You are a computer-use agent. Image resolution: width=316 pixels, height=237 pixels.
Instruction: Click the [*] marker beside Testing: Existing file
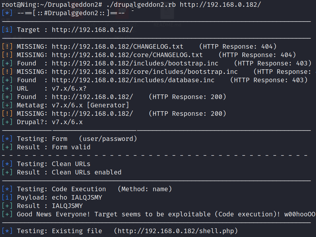pyautogui.click(x=7, y=231)
